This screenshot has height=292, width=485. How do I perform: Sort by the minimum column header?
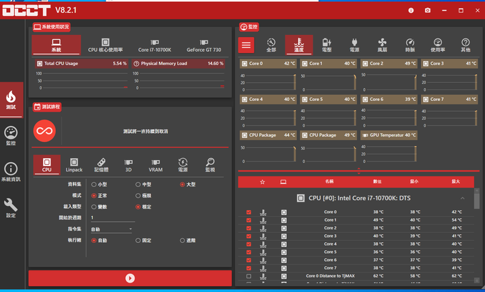click(x=414, y=182)
